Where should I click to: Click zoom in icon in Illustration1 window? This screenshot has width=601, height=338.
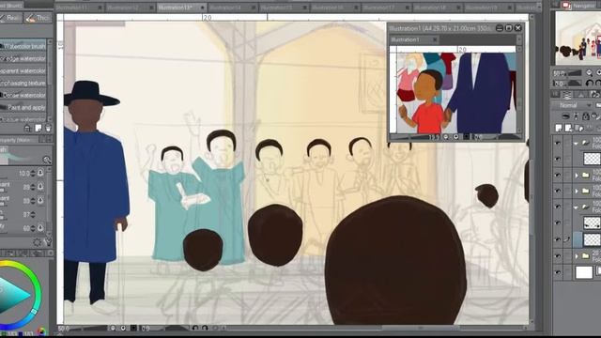tap(455, 137)
